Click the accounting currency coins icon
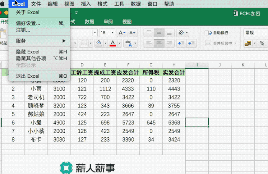The width and height of the screenshot is (268, 174). (248, 43)
